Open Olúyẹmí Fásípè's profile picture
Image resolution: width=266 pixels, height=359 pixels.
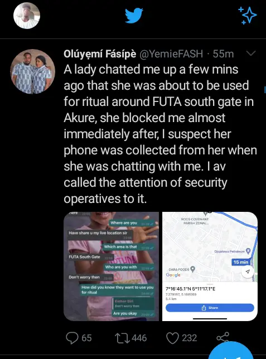[x=32, y=71]
